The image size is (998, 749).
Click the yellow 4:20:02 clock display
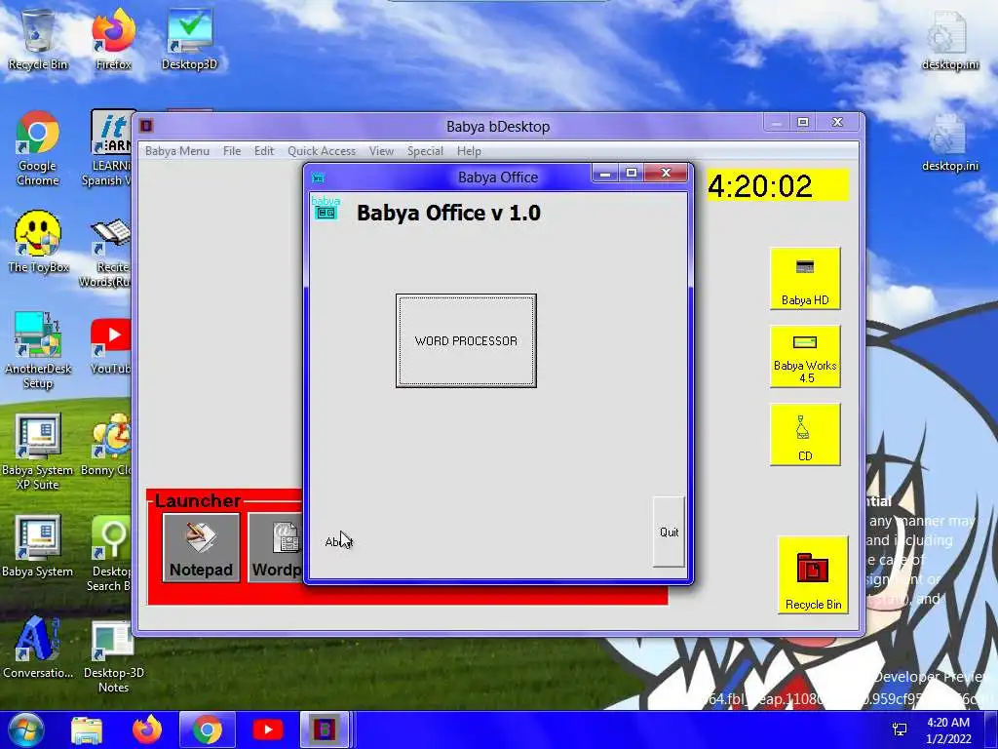[778, 186]
